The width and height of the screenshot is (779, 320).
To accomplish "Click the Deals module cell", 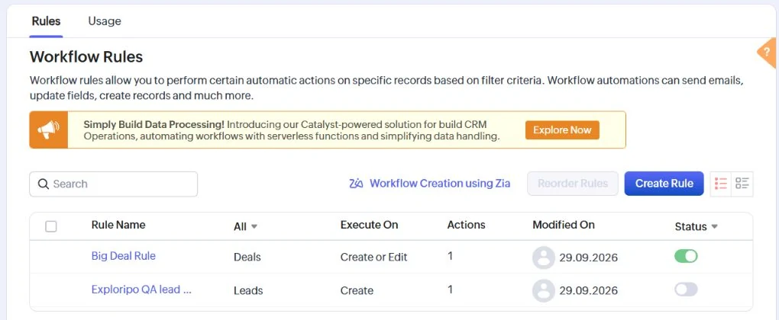I will (247, 257).
